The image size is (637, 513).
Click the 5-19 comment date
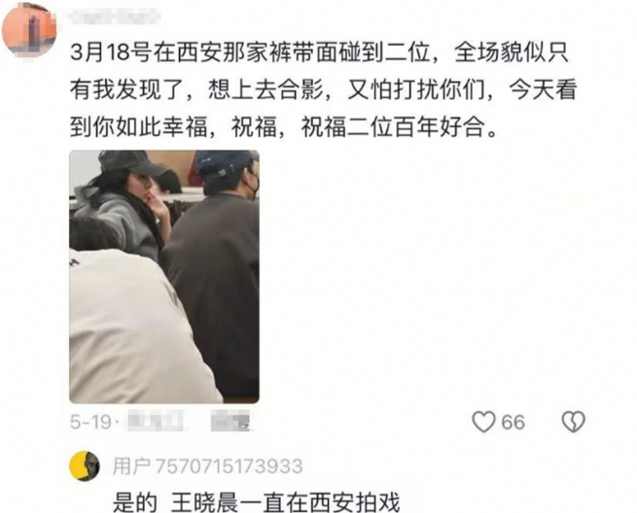click(90, 422)
